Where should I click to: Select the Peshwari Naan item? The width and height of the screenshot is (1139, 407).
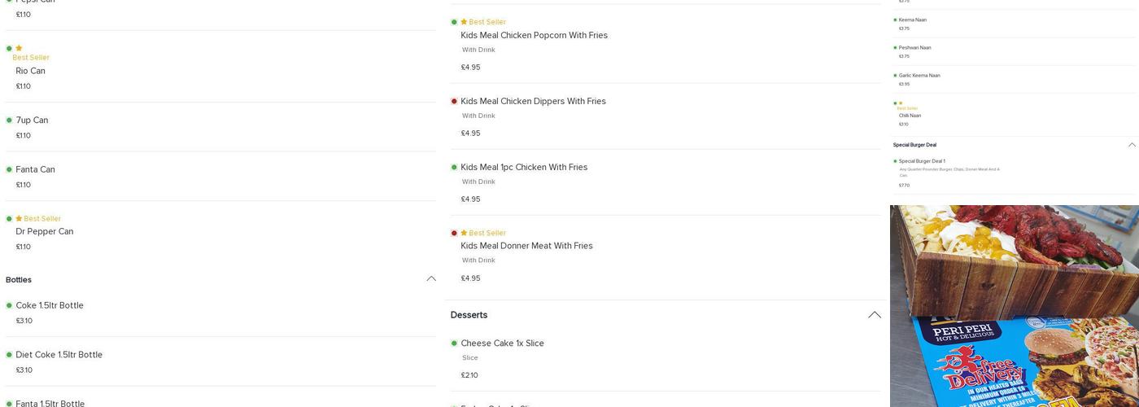point(914,48)
